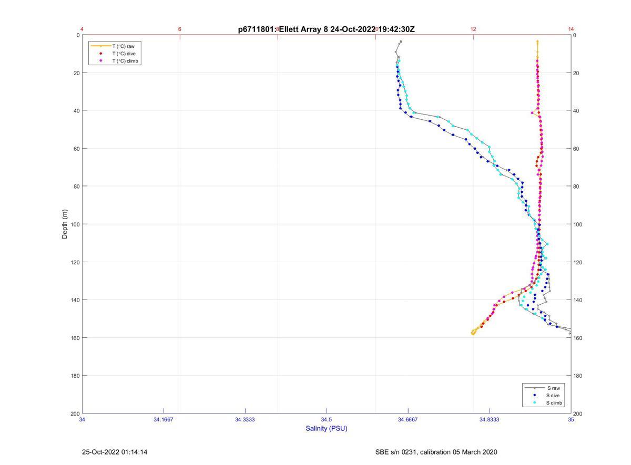Viewport: 631px width, 465px height.
Task: Click salinity tick label '34.6667'
Action: coord(408,419)
